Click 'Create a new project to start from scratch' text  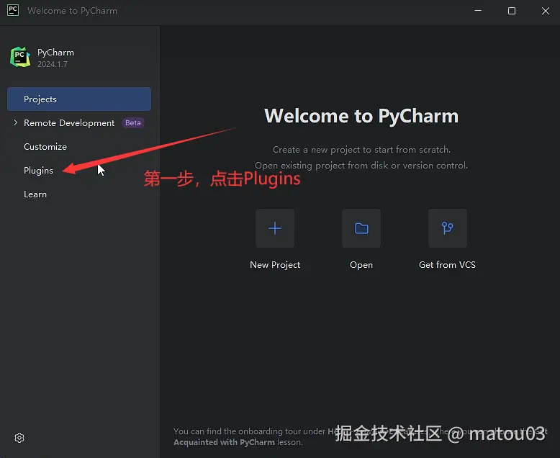(x=361, y=149)
